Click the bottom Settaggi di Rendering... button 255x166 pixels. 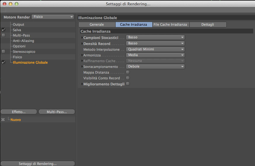tap(38, 164)
